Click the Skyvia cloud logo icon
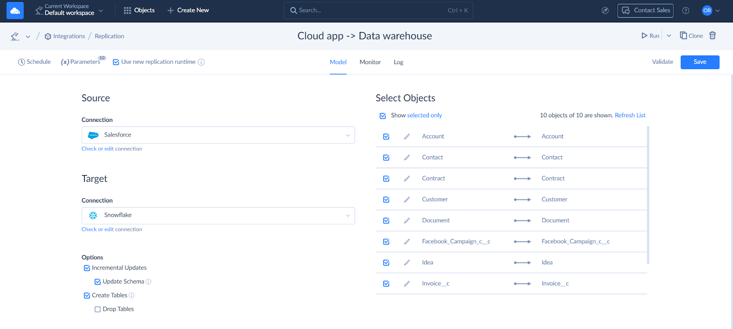 click(x=15, y=11)
